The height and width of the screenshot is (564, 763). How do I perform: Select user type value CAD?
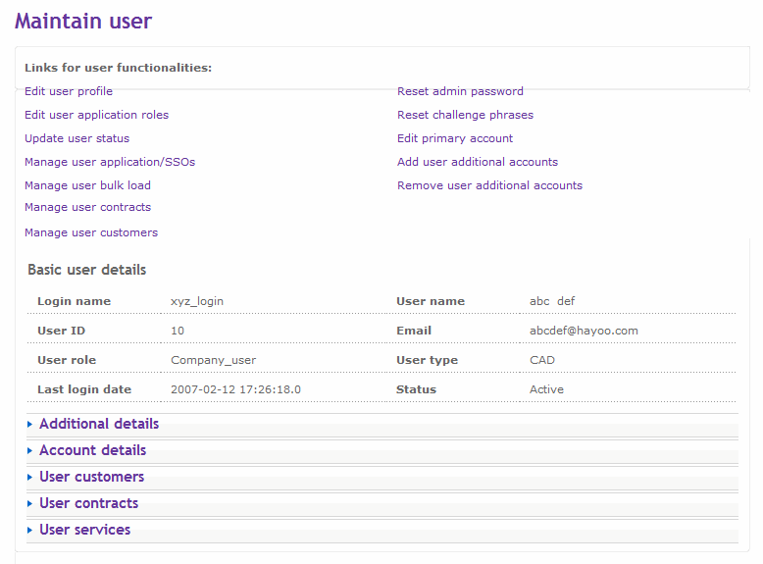click(x=542, y=360)
